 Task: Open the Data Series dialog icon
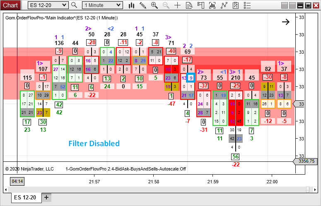[212, 5]
